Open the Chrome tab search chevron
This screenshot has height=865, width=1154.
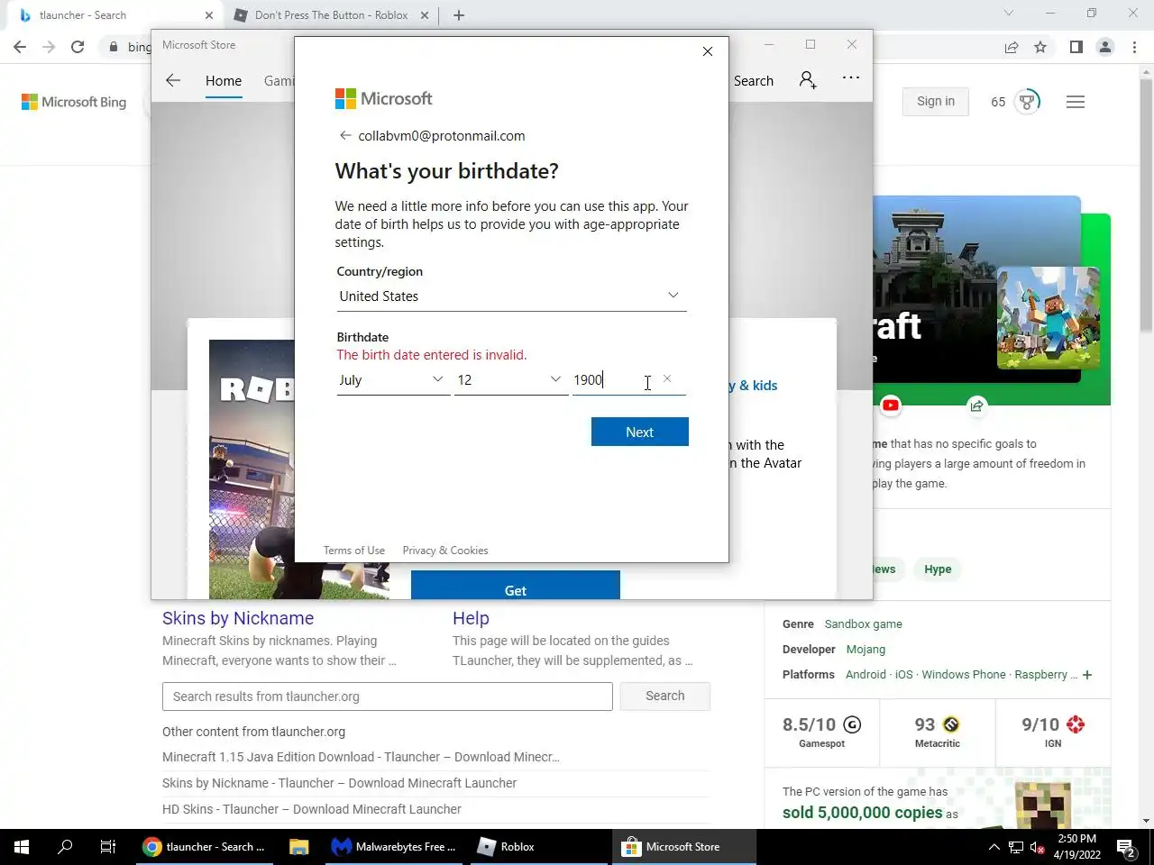click(x=1009, y=14)
